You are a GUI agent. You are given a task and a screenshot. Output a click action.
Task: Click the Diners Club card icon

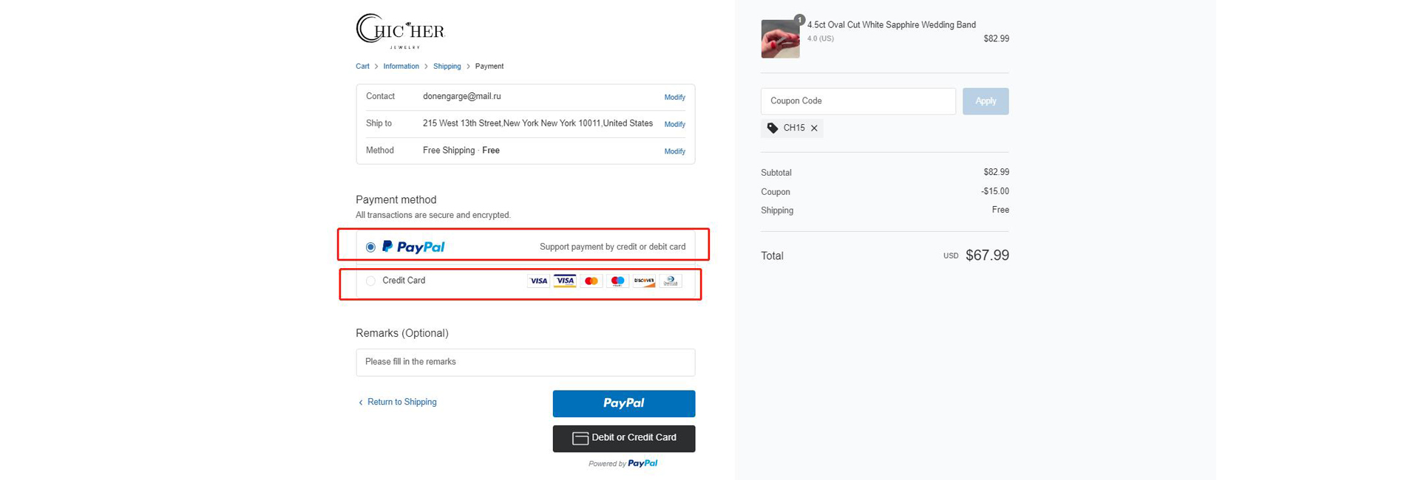click(671, 281)
